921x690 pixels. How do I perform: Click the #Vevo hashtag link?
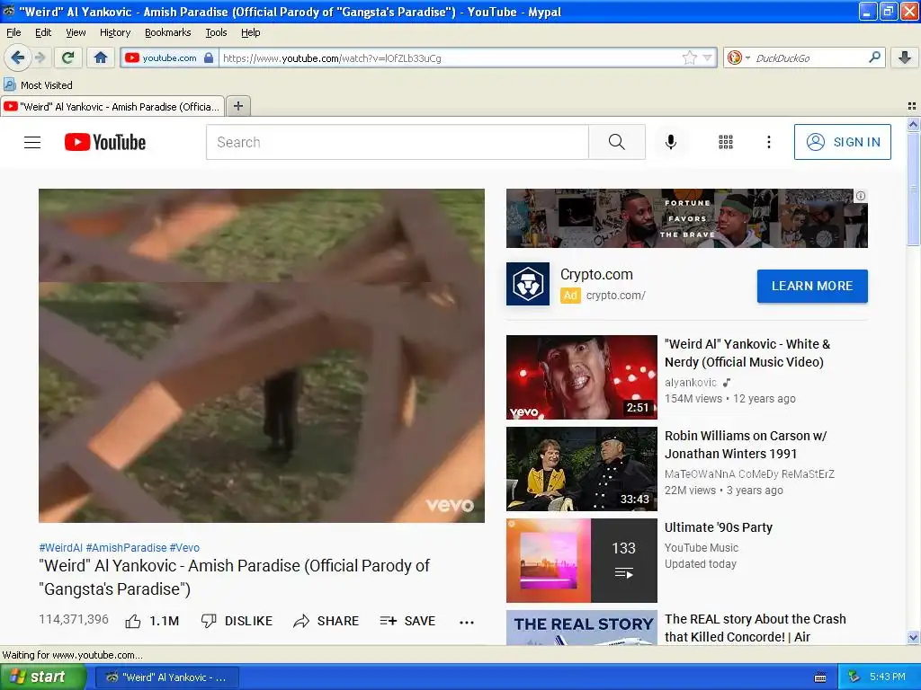coord(184,547)
